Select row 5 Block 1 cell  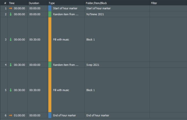pos(90,90)
